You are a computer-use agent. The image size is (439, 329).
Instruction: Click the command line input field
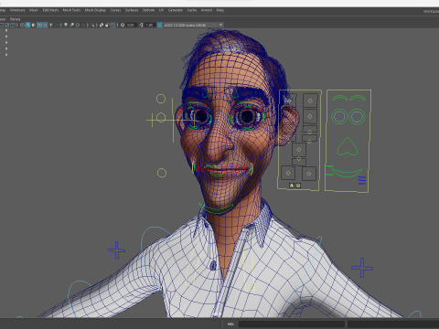pyautogui.click(x=292, y=324)
